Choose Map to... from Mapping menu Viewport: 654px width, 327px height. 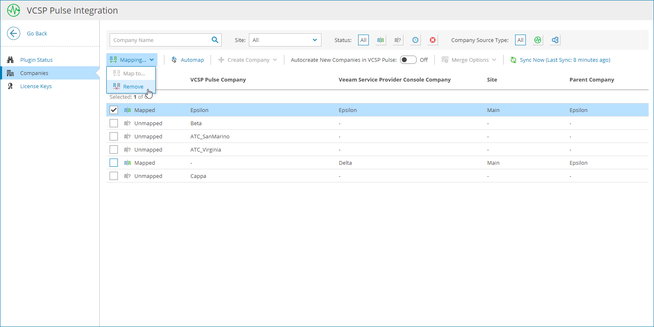pyautogui.click(x=131, y=73)
